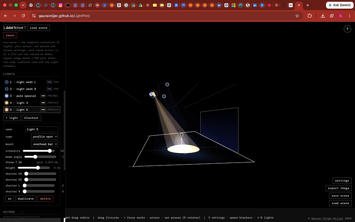Toggle night wash L color dot
This screenshot has height=222, width=355.
tap(7, 82)
